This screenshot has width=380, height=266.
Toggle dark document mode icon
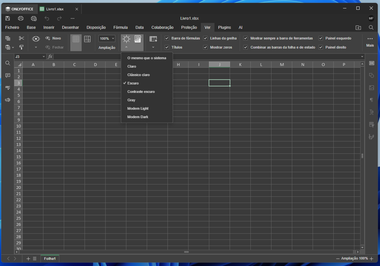click(138, 39)
